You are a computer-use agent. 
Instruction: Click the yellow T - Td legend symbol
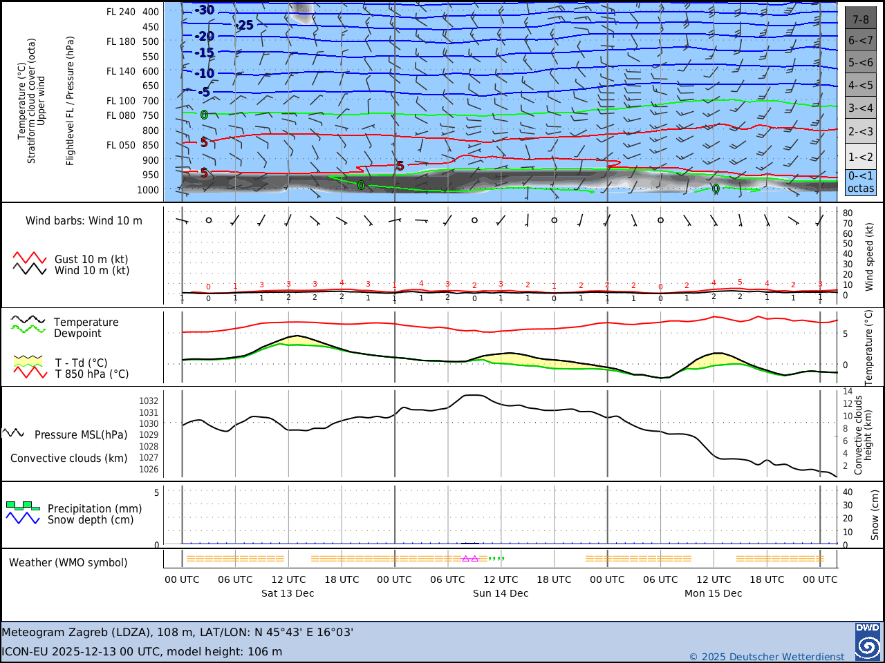(28, 361)
